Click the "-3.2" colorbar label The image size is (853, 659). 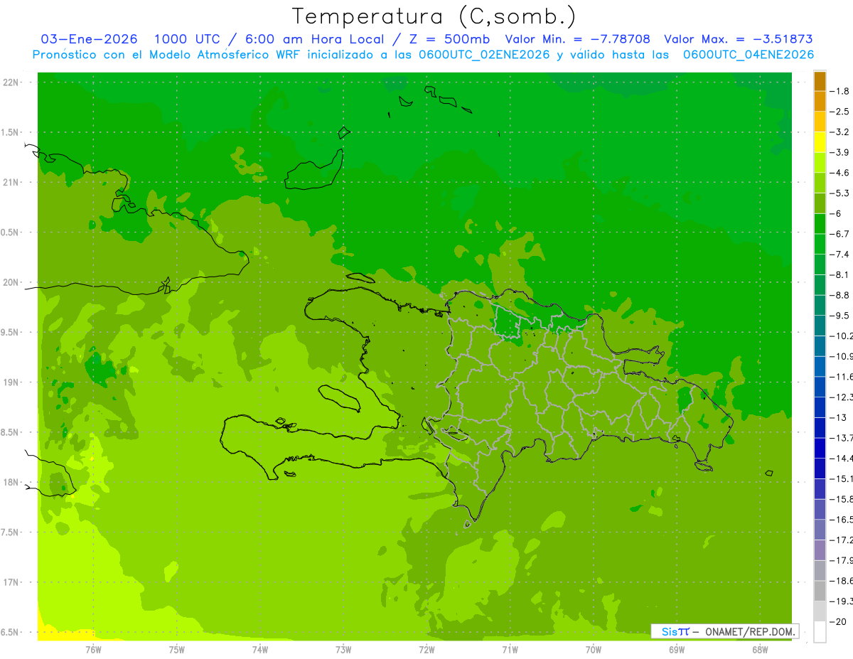pos(839,132)
